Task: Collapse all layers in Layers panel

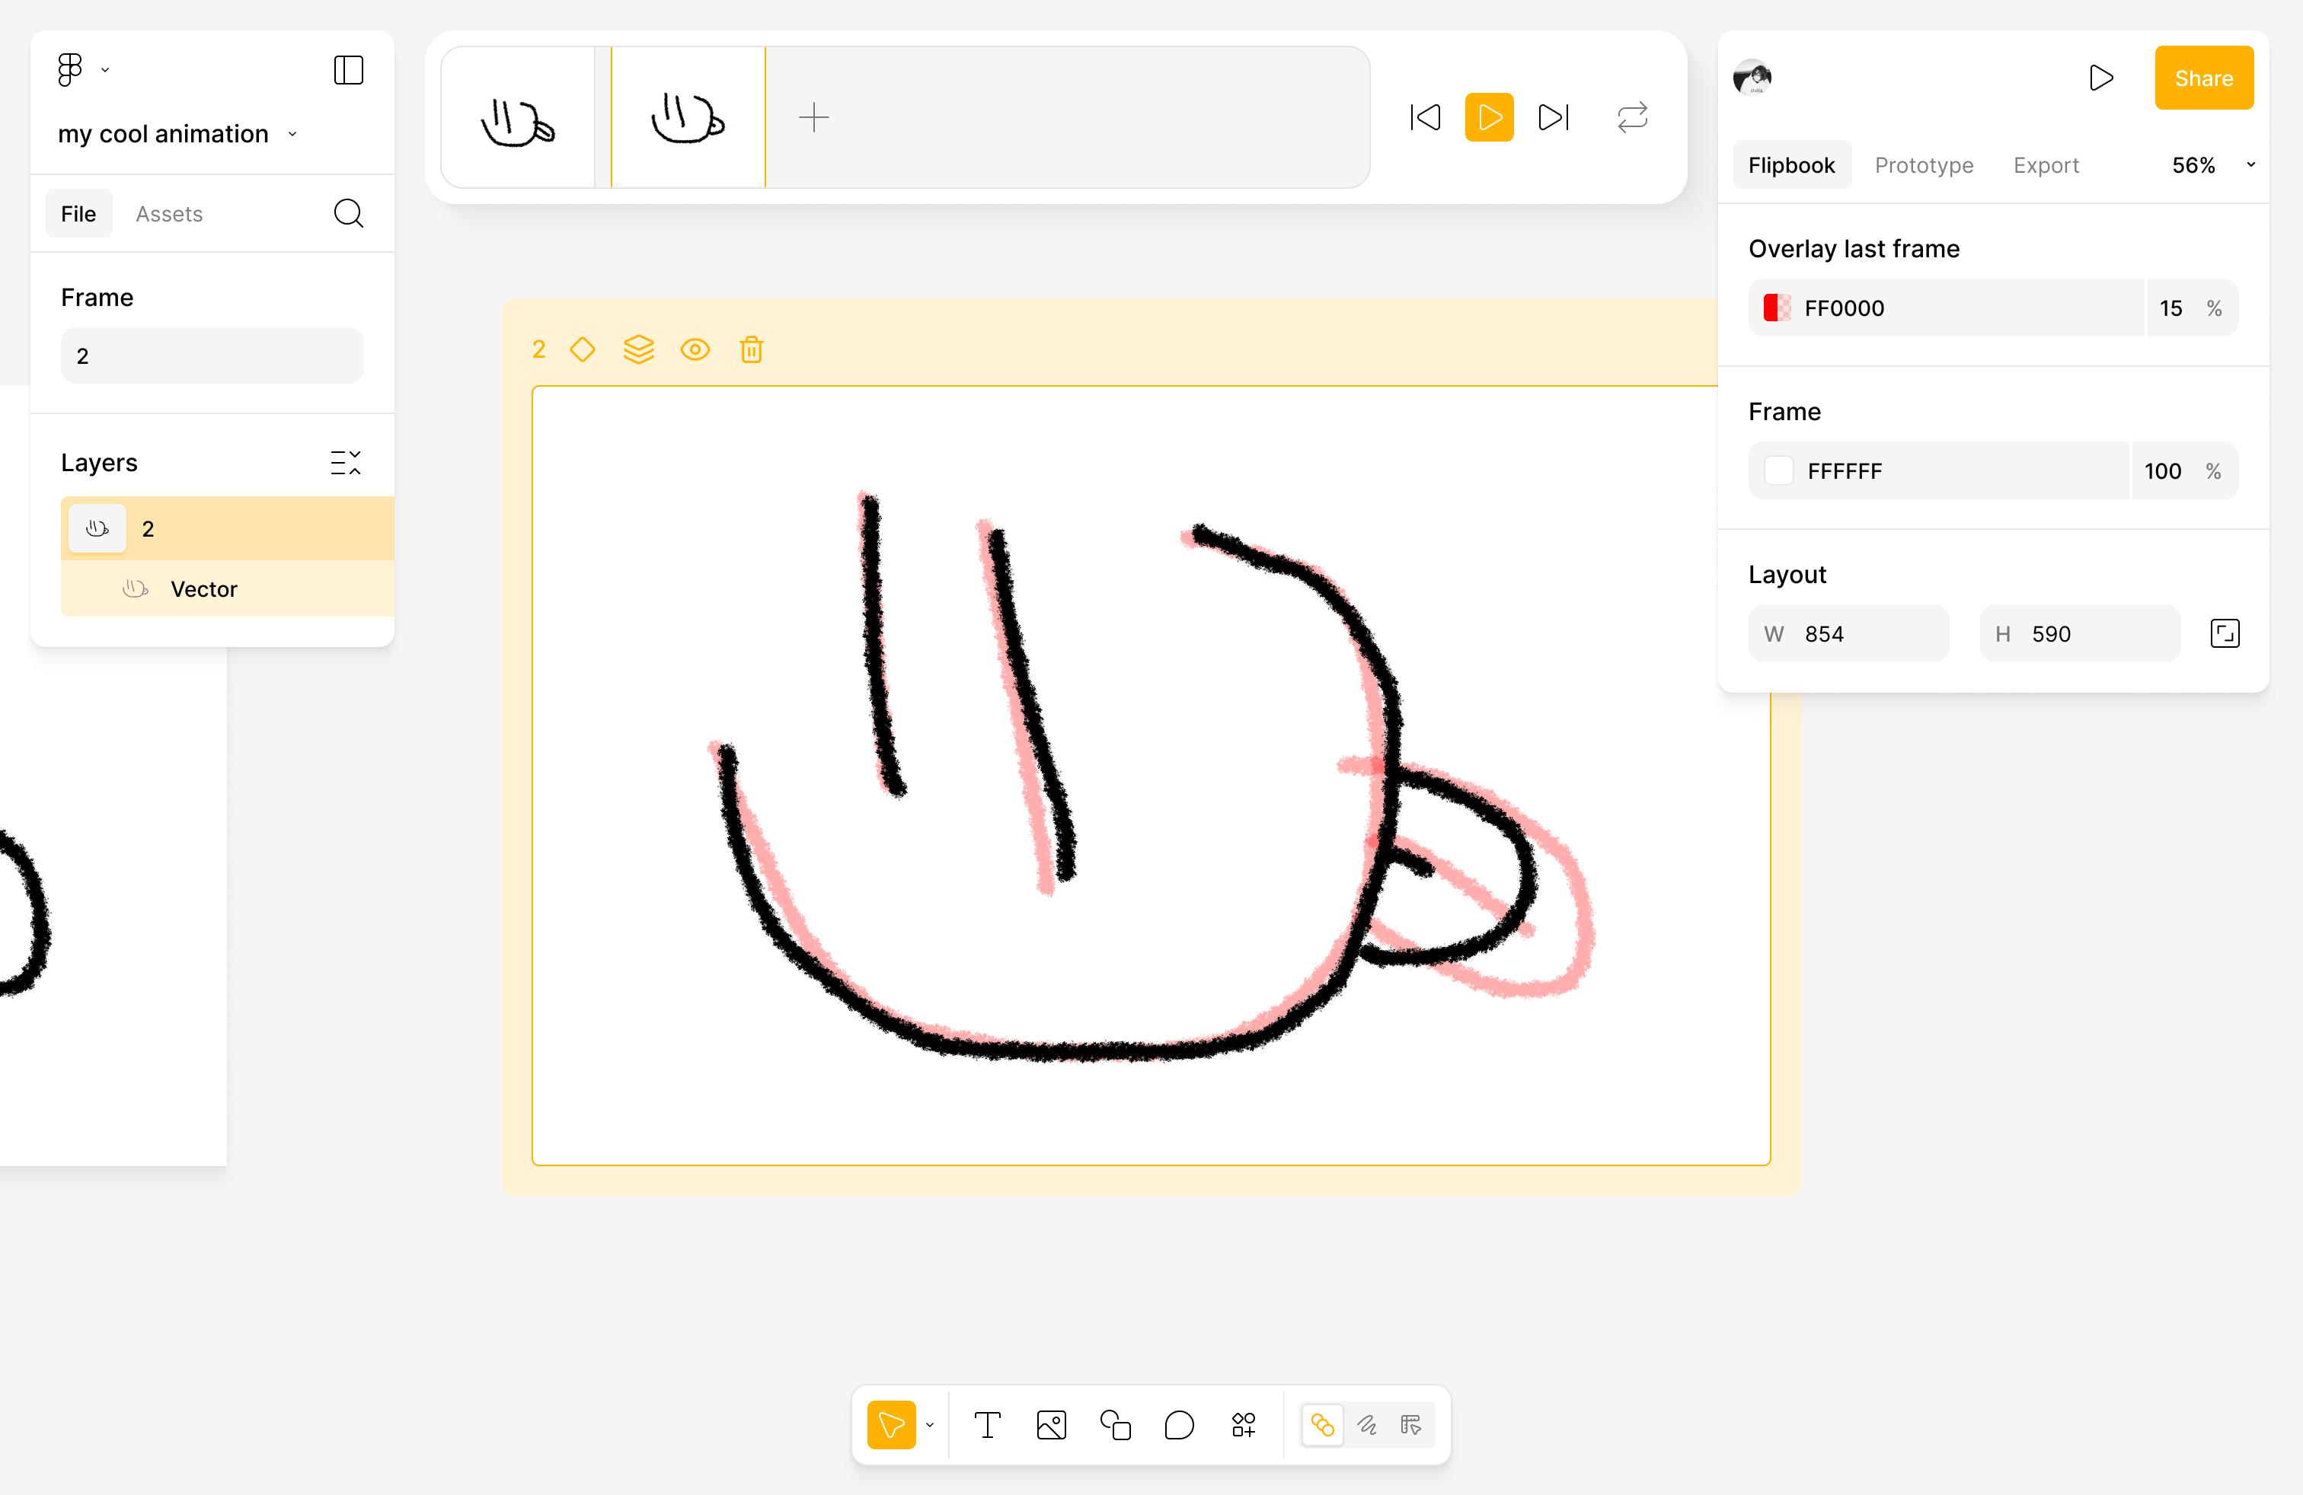Action: tap(346, 462)
